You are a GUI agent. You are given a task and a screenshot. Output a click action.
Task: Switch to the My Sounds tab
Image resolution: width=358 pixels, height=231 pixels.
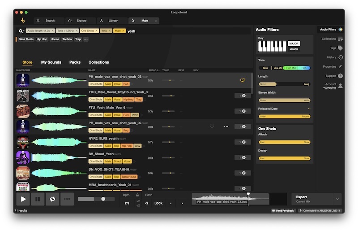51,62
